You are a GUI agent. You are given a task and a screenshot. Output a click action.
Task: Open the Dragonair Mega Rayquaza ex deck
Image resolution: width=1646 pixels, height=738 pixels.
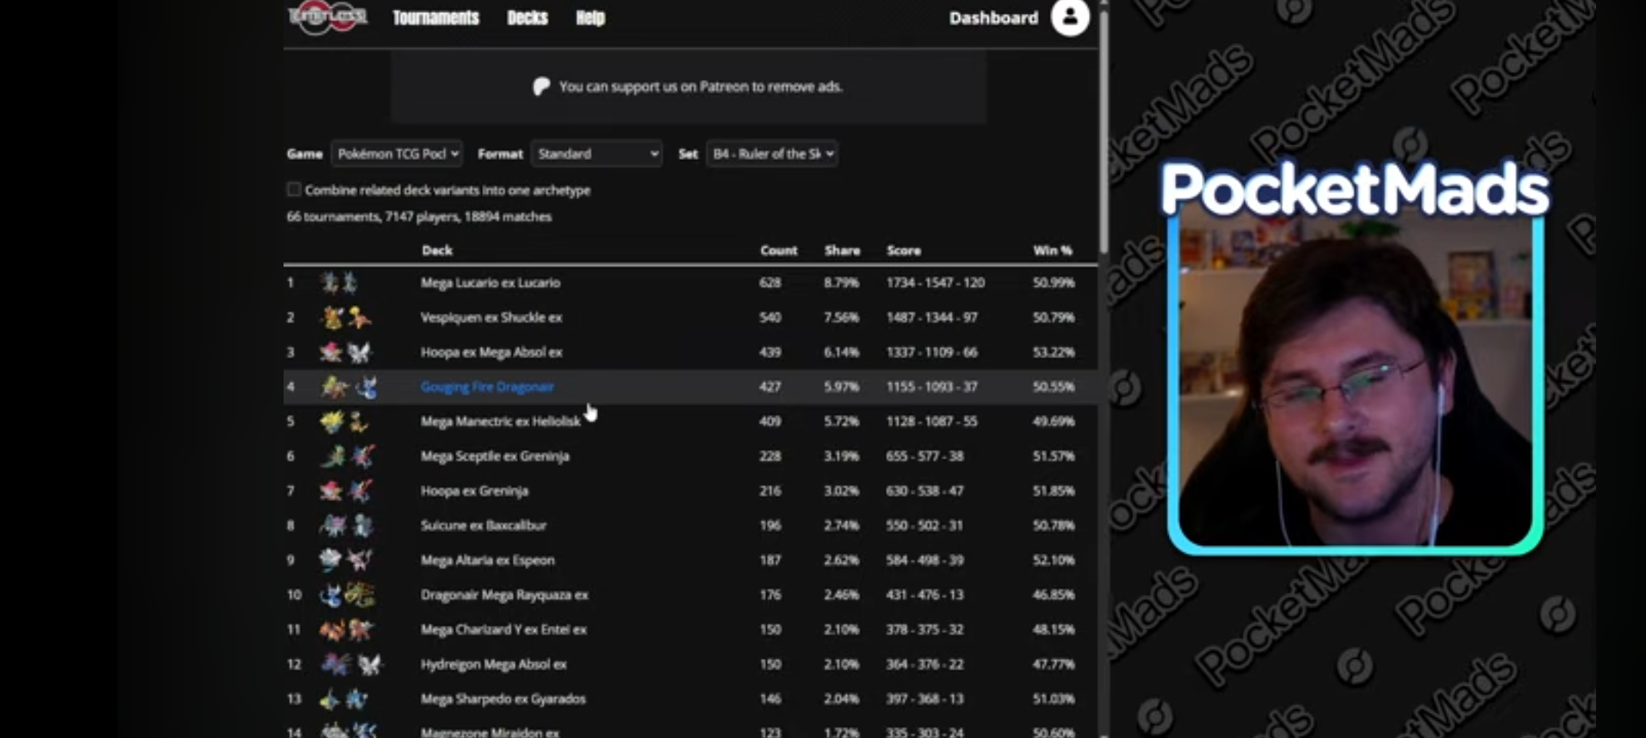504,595
